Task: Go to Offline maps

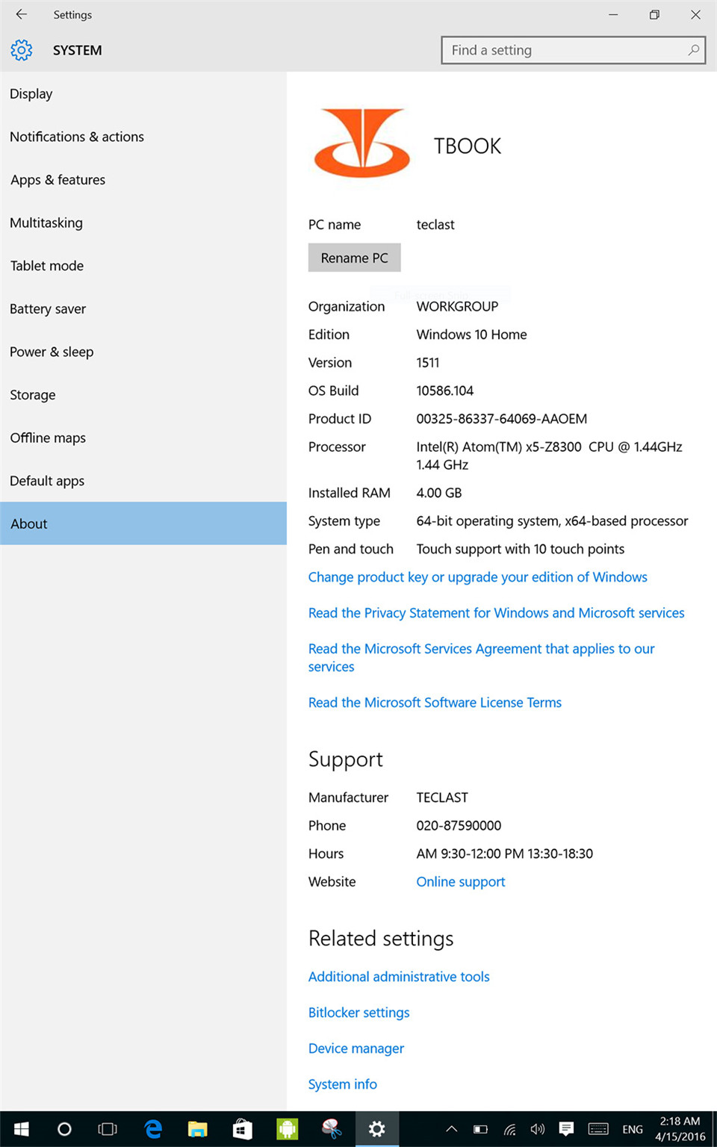Action: pyautogui.click(x=143, y=438)
